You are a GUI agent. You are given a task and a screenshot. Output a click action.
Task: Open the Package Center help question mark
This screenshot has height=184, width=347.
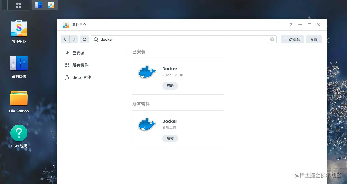291,25
